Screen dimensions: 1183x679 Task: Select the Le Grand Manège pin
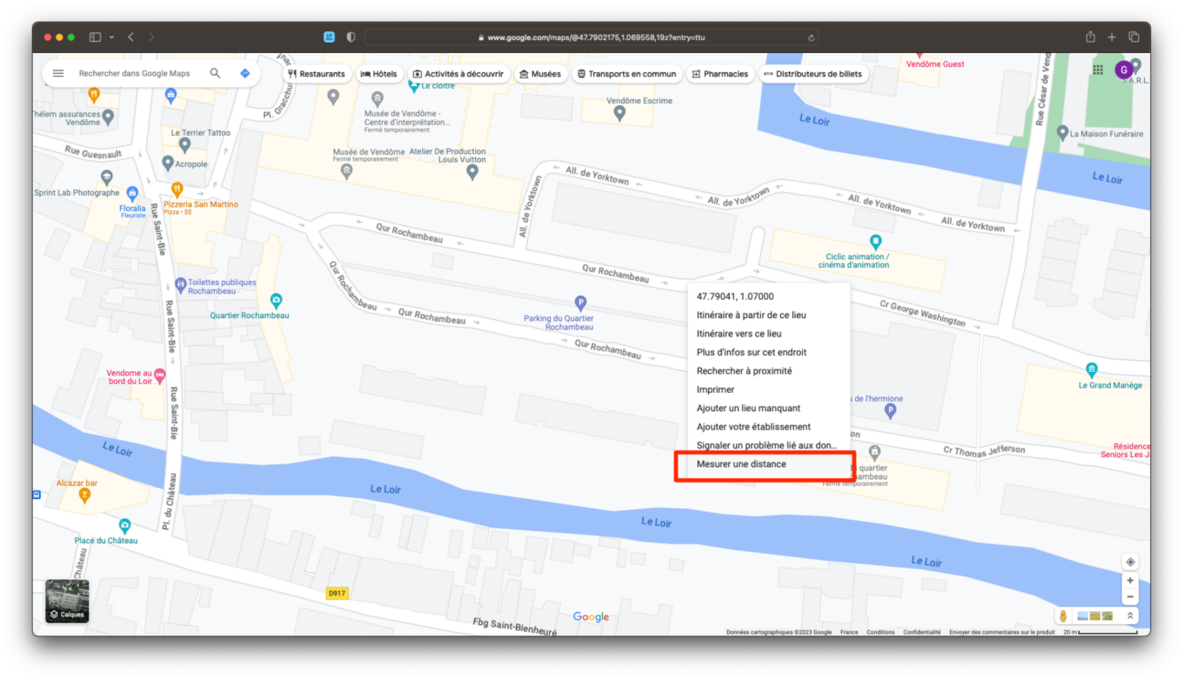pyautogui.click(x=1092, y=369)
